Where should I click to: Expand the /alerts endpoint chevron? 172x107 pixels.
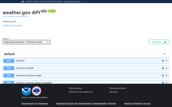point(166,61)
